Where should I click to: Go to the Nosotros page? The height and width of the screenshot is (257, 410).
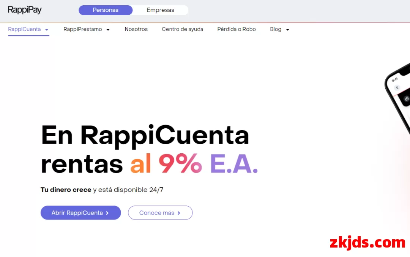tap(136, 29)
